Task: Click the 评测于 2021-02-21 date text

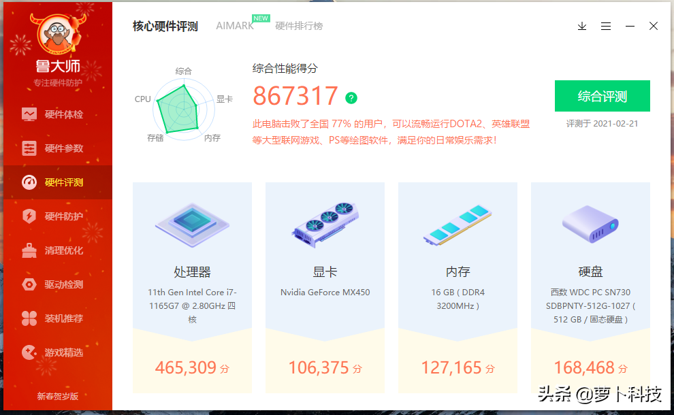Action: [x=603, y=124]
